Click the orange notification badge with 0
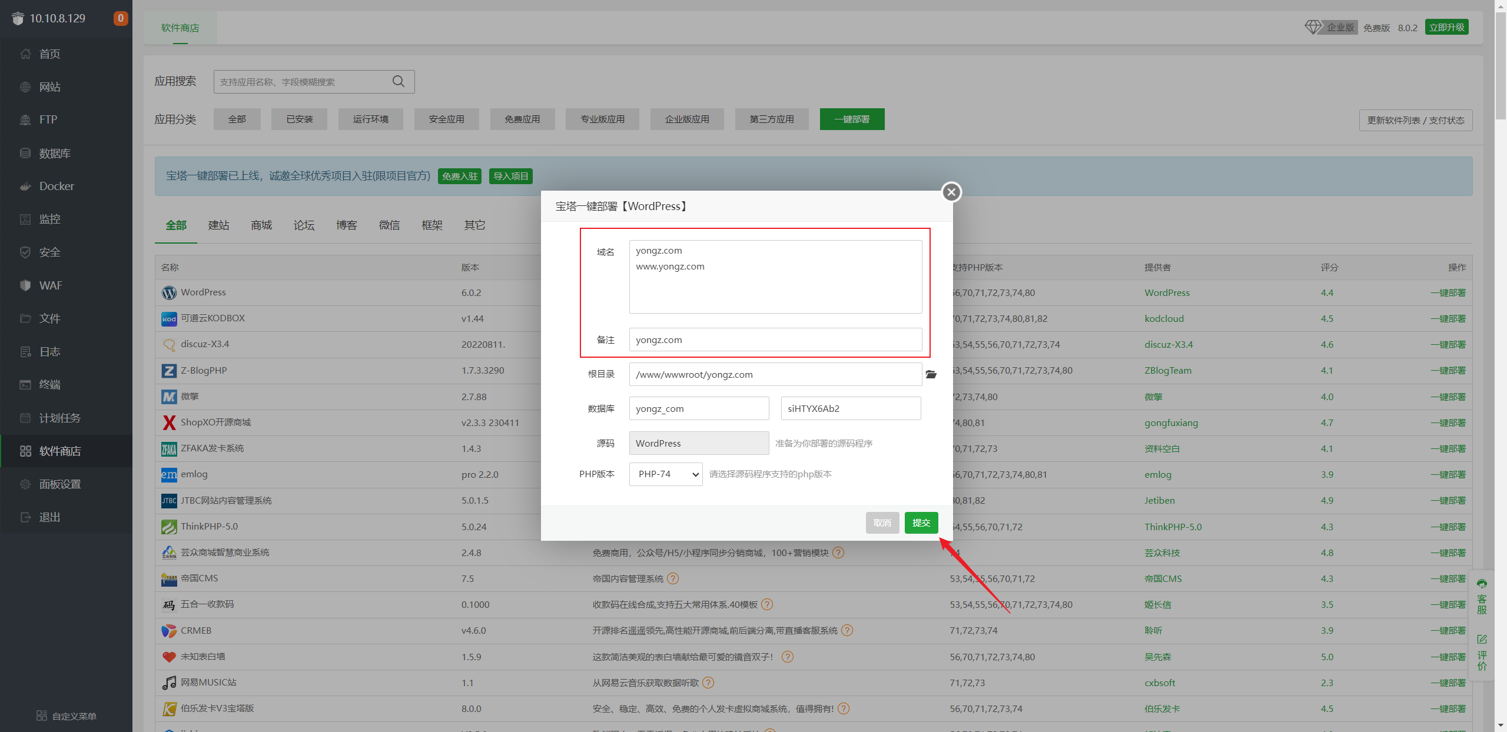 pyautogui.click(x=120, y=18)
